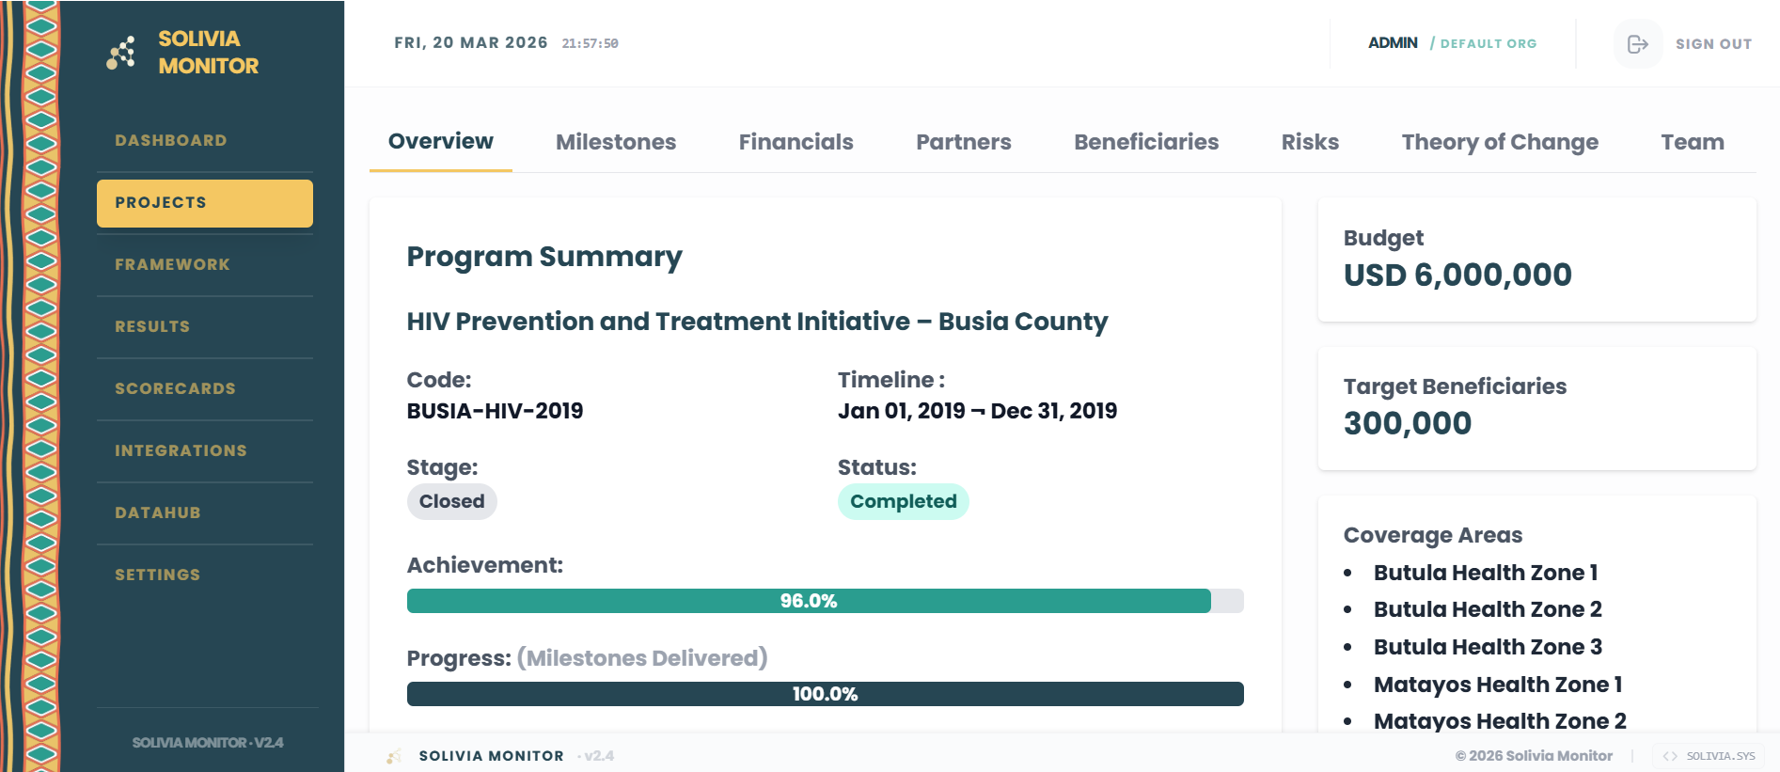Screen dimensions: 1780x772
Task: Click the DEFAULT ORG label
Action: point(1489,44)
